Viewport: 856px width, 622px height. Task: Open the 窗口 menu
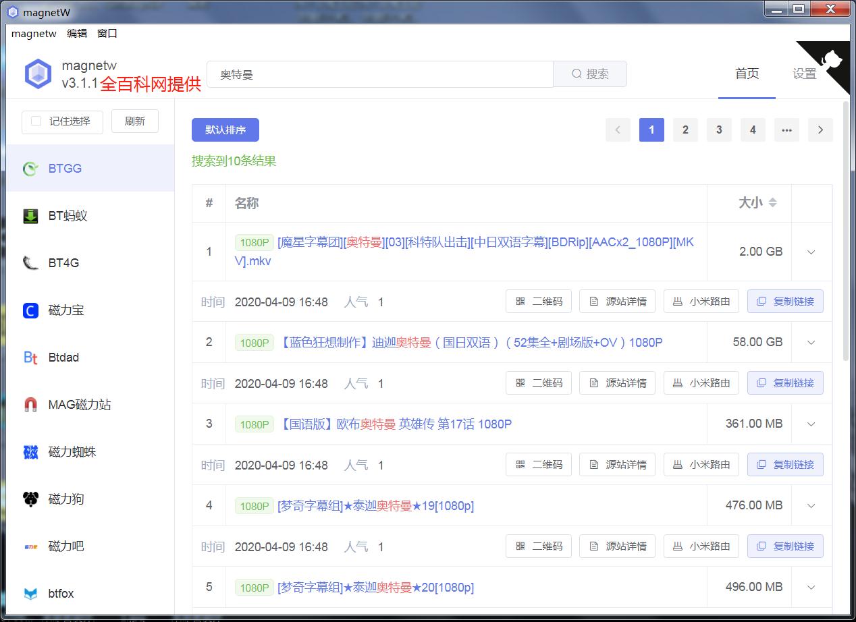[108, 33]
